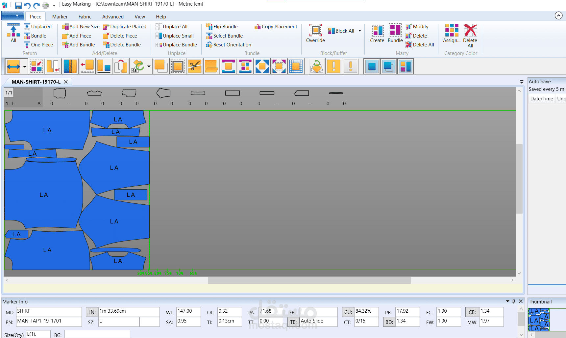Click the TB: button in Marker Info
This screenshot has width=566, height=338.
(x=293, y=322)
